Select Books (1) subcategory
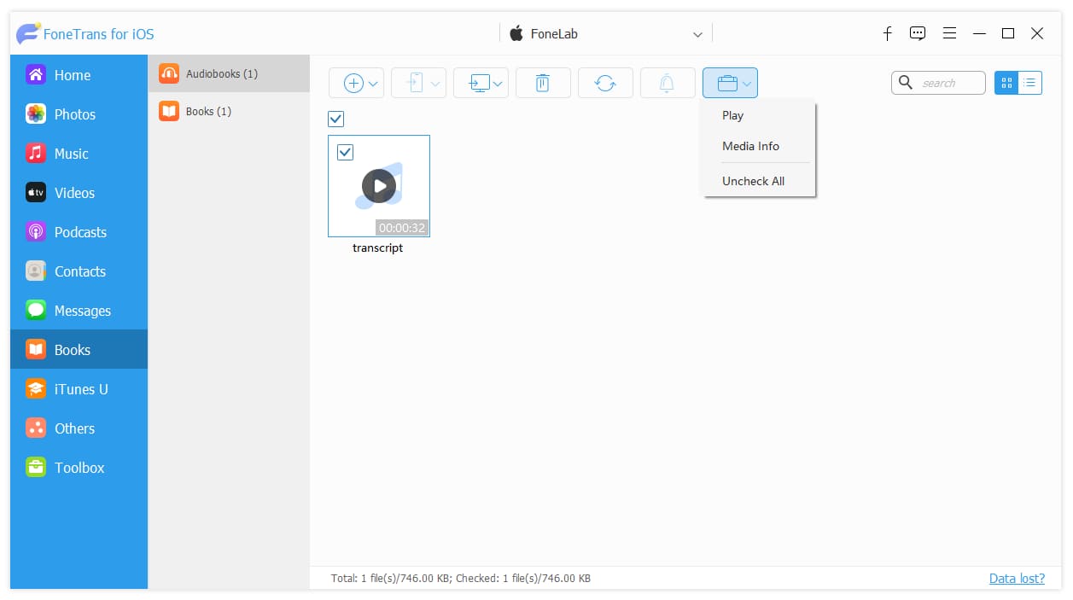This screenshot has width=1073, height=600. tap(229, 111)
